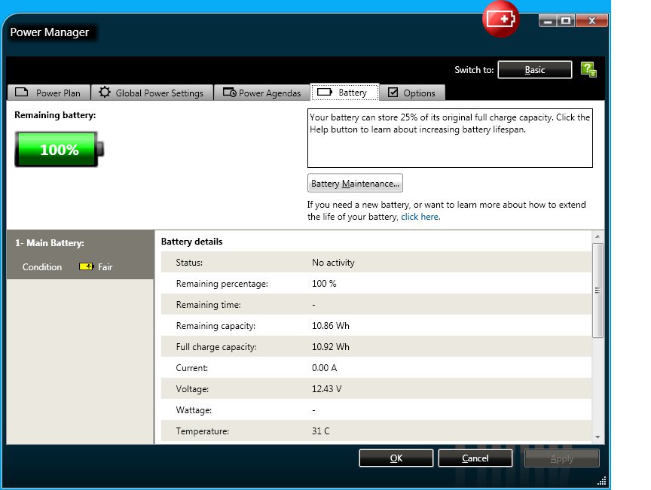Select the Battery tab

[344, 92]
